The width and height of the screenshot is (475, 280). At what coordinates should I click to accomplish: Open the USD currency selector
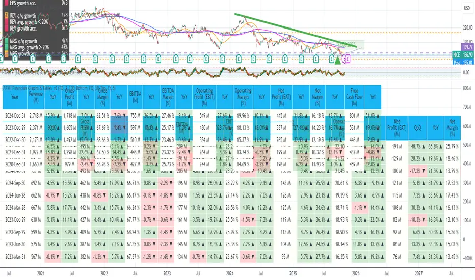click(467, 8)
